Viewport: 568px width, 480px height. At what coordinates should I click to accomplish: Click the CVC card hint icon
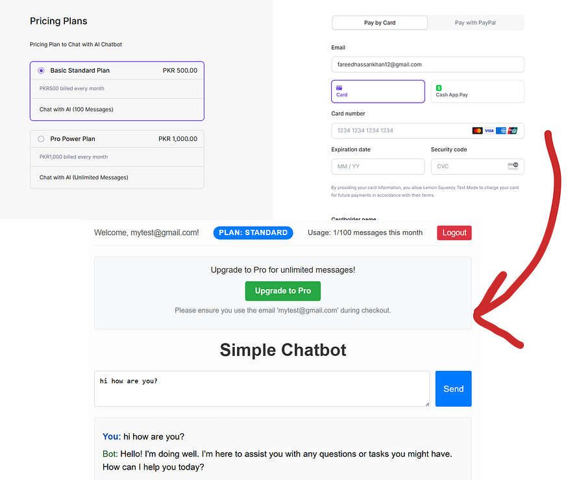click(x=513, y=166)
